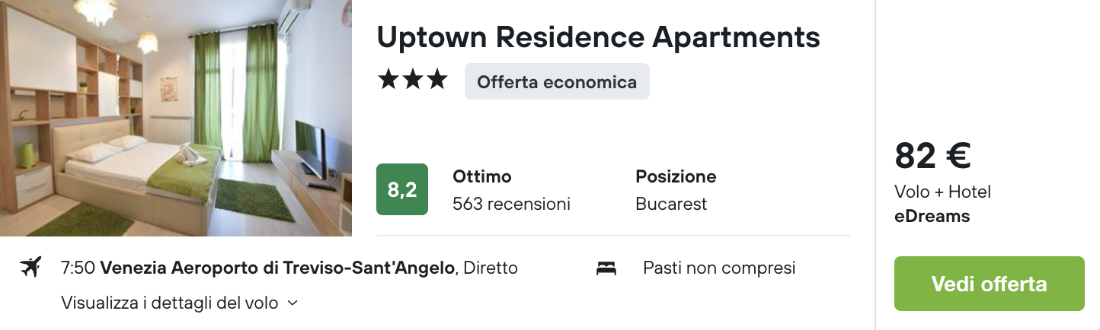Click the Offerta economica badge

(557, 81)
